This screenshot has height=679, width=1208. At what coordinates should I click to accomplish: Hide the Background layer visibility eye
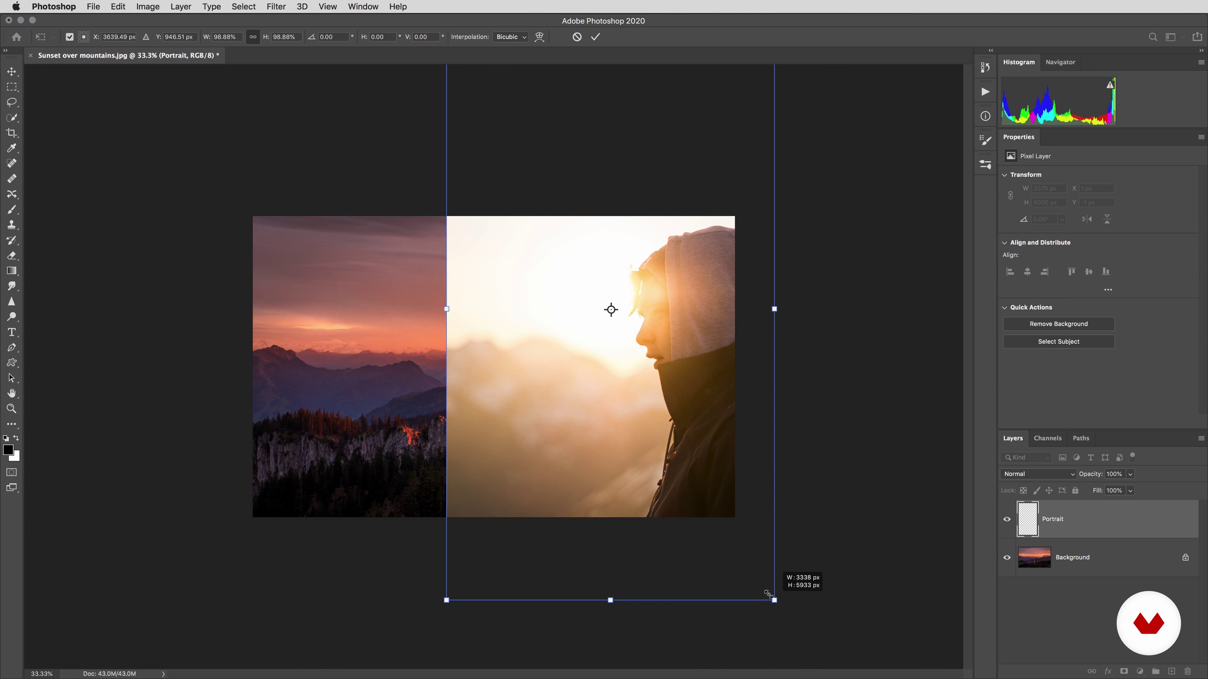[x=1007, y=557]
